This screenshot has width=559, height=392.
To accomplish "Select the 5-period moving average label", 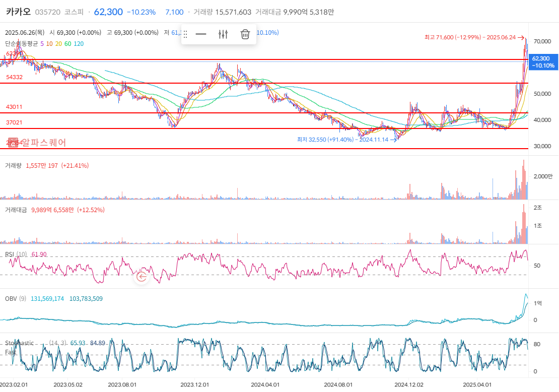I will click(42, 43).
